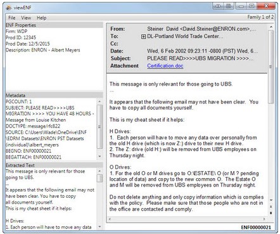Click the 'Family 1 of 2' indicator
The width and height of the screenshot is (280, 234).
[260, 17]
